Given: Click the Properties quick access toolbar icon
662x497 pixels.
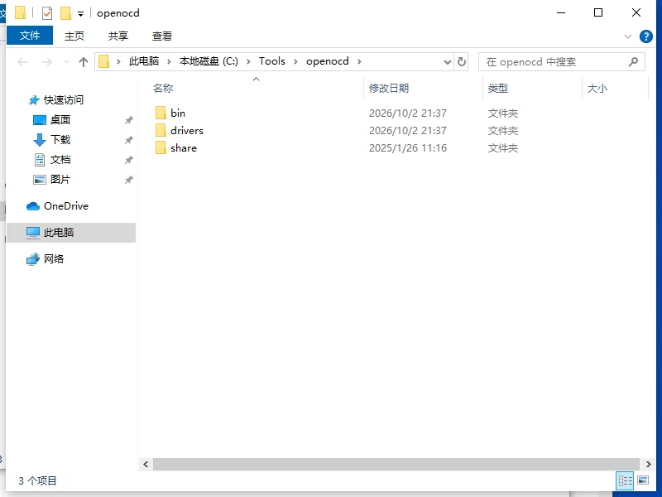Looking at the screenshot, I should pyautogui.click(x=47, y=13).
